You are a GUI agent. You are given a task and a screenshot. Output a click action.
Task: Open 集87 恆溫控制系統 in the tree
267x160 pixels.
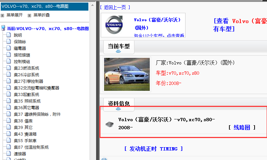31,147
